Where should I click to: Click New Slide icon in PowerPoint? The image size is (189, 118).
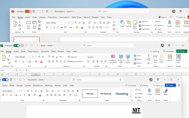[28, 22]
